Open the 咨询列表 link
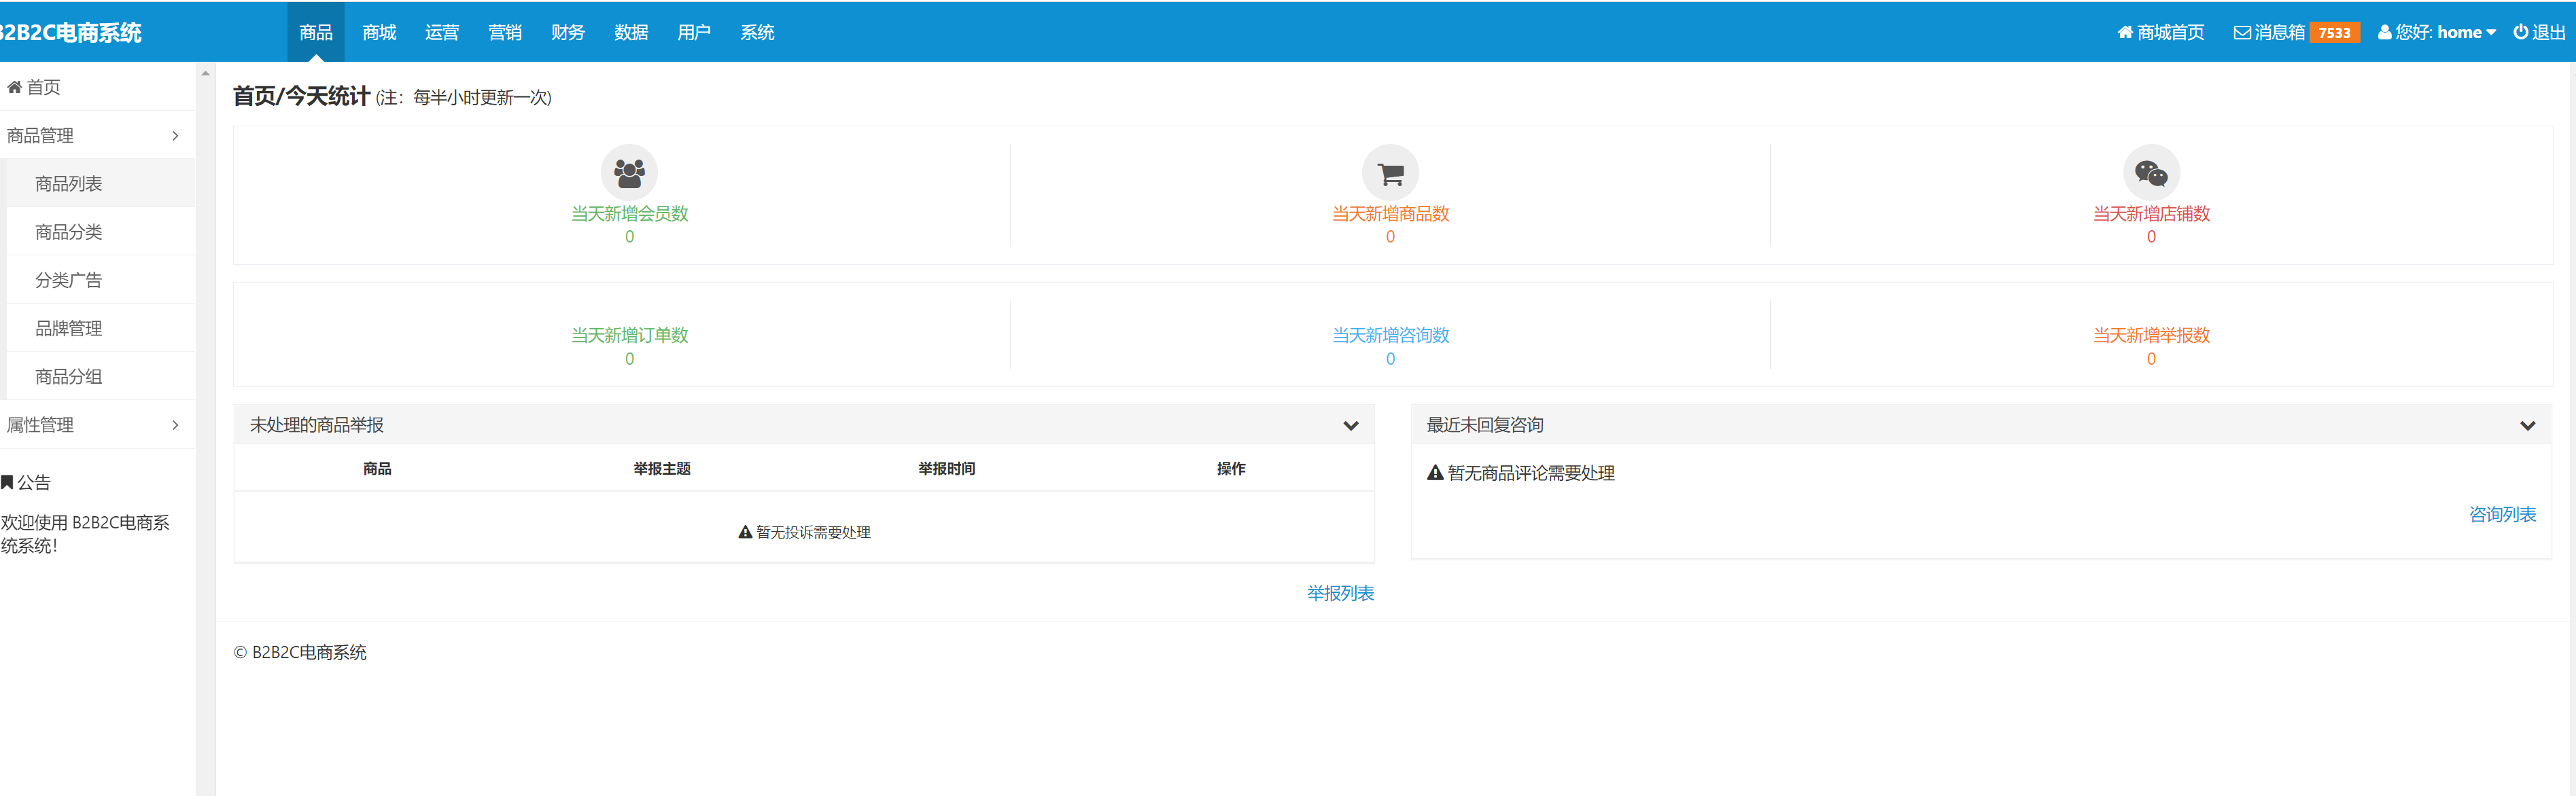The image size is (2576, 796). coord(2502,514)
